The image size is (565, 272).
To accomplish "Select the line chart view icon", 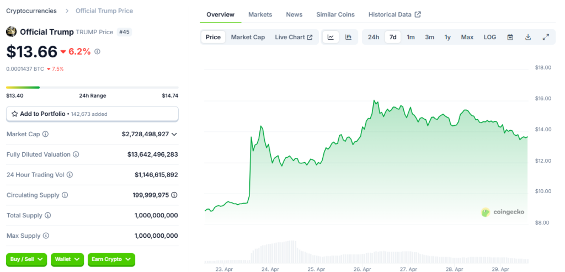I will coord(331,37).
